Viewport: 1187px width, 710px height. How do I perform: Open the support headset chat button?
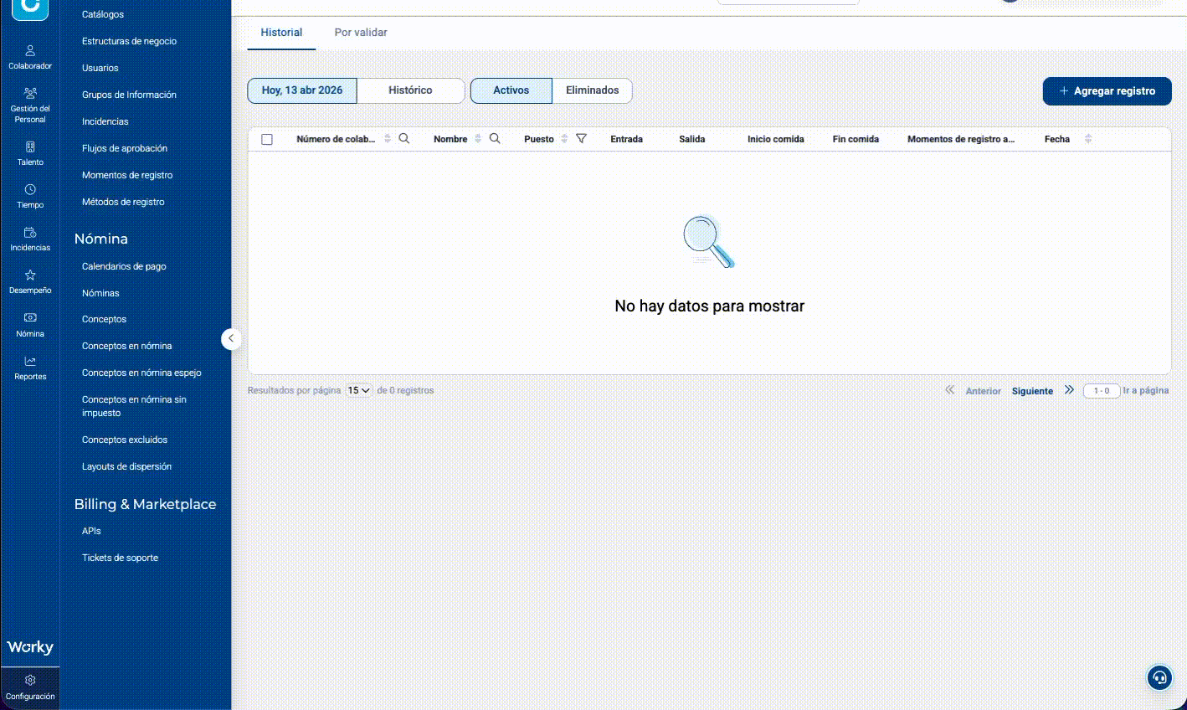pyautogui.click(x=1159, y=677)
